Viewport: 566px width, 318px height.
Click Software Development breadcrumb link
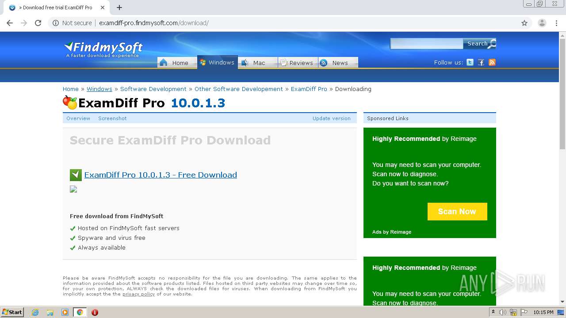153,89
